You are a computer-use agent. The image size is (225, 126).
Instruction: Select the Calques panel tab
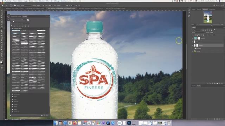click(x=194, y=27)
